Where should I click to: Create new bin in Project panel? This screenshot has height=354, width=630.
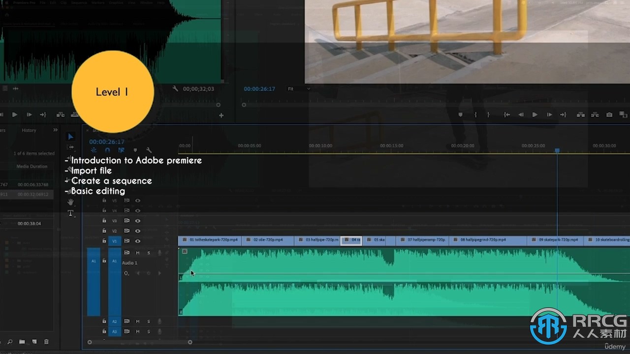[22, 342]
